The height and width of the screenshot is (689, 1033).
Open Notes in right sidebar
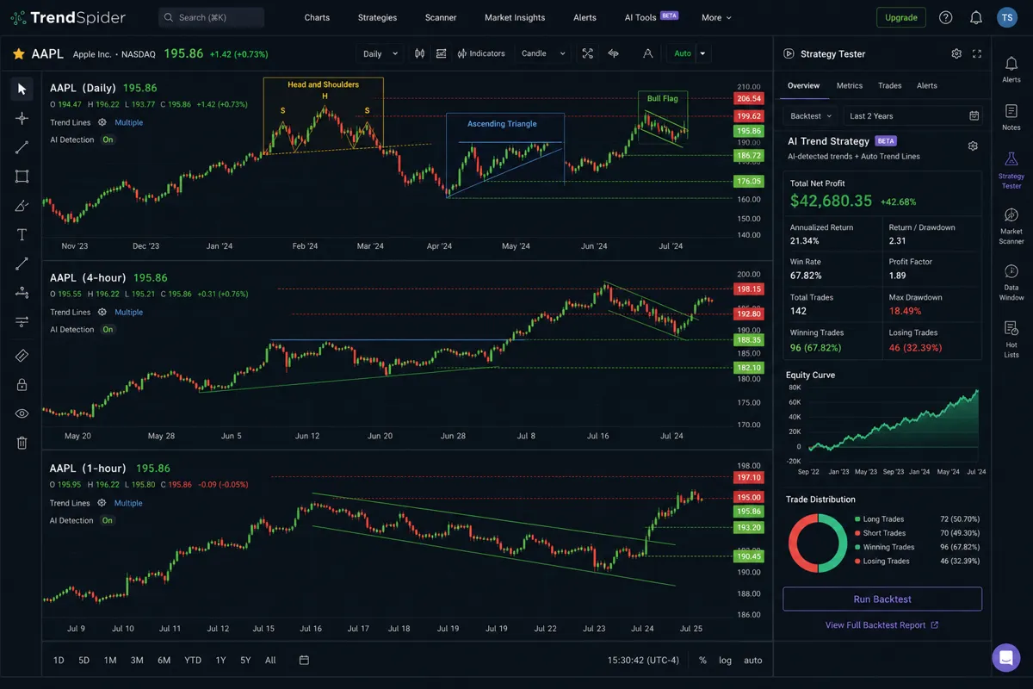tap(1011, 116)
